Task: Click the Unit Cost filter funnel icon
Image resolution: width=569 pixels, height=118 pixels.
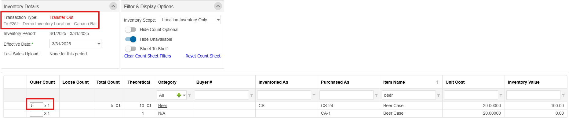Action: (501, 95)
